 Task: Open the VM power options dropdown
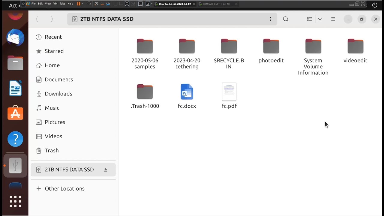coord(82,4)
